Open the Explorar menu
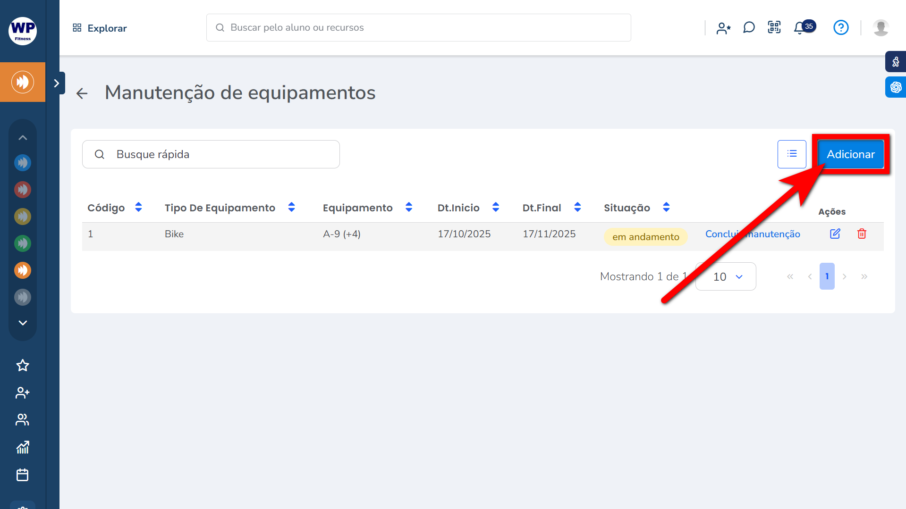This screenshot has width=906, height=509. click(100, 28)
